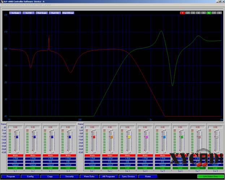Mute input channel In 3
The height and width of the screenshot is (180, 225).
[51, 155]
